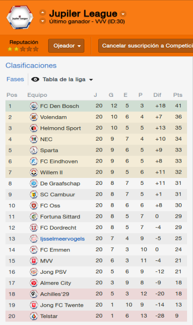
Task: Open the Clasificaciones section heading
Action: point(31,66)
